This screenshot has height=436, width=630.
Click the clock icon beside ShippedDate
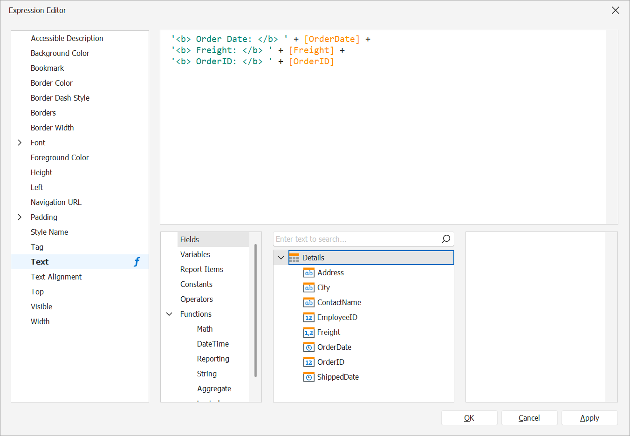(x=308, y=377)
